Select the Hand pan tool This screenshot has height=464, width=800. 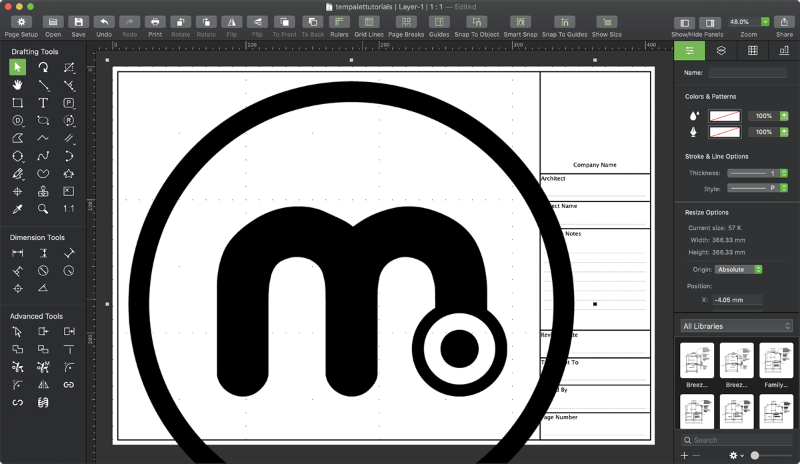tap(18, 85)
